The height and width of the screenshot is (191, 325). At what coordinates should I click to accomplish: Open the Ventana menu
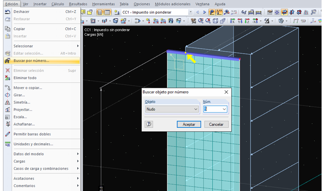coord(202,4)
